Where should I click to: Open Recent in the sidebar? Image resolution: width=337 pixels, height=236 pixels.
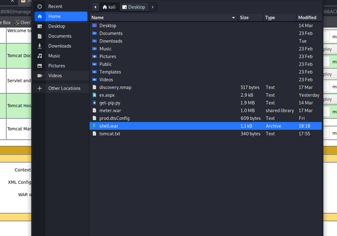[x=61, y=6]
